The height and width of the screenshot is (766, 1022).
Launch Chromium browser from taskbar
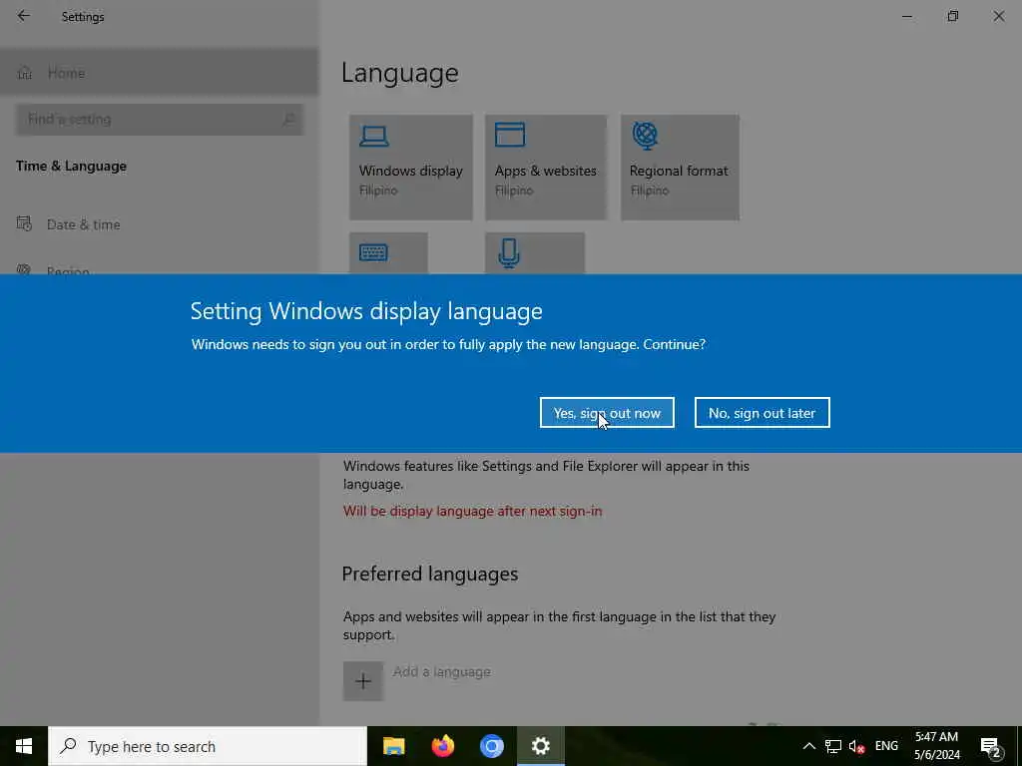pyautogui.click(x=491, y=746)
